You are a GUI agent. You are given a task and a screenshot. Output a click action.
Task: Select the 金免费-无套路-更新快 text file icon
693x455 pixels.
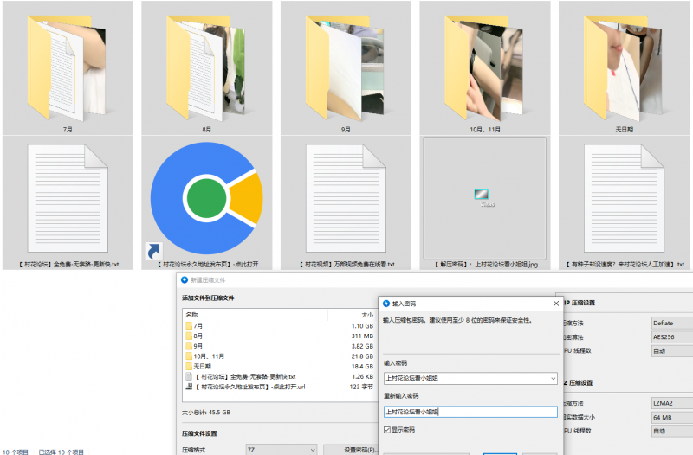coord(67,197)
